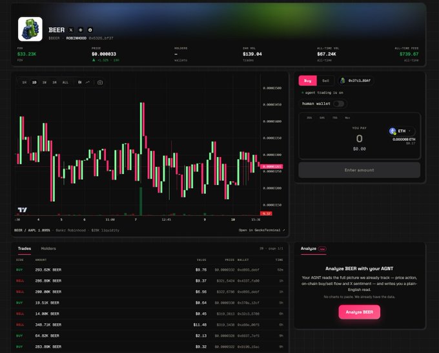Open the agent wallet 0x37c3…89Af selector
Screen dimensions: 439x353
[356, 81]
